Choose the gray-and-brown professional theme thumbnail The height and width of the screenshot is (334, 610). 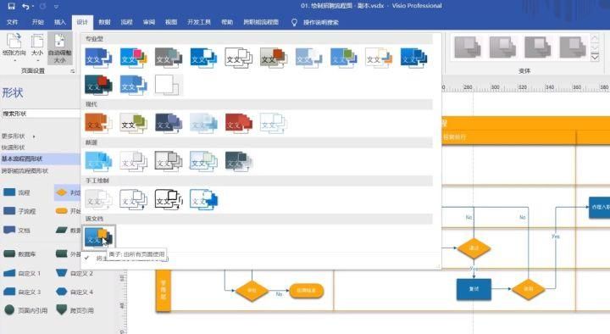[274, 58]
